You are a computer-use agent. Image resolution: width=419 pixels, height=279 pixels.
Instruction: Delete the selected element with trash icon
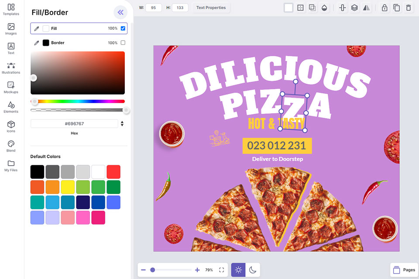coord(409,8)
